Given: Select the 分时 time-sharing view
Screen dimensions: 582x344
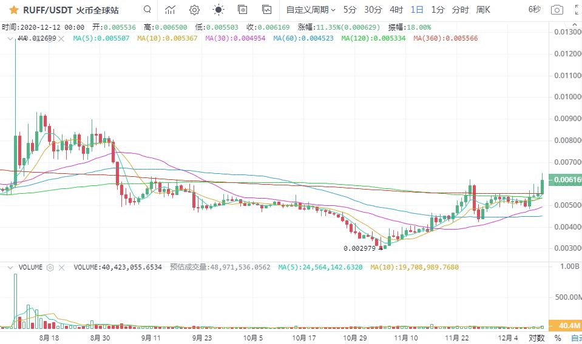Looking at the screenshot, I should (x=460, y=10).
